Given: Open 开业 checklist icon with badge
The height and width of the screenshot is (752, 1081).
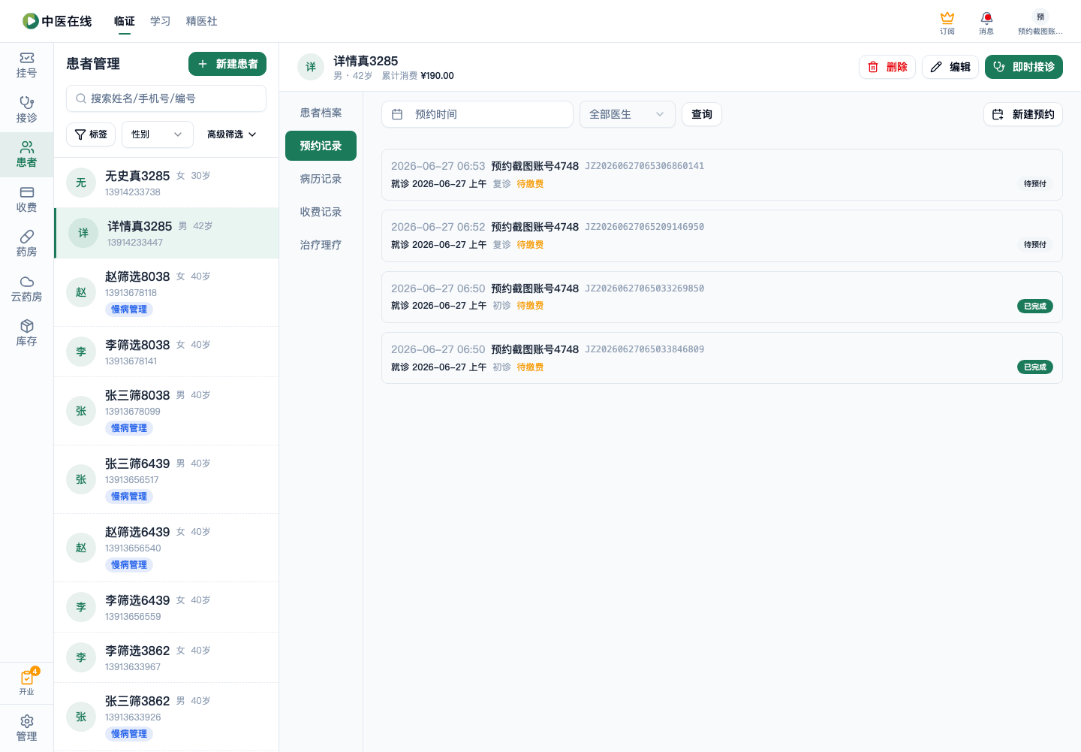Looking at the screenshot, I should [27, 682].
